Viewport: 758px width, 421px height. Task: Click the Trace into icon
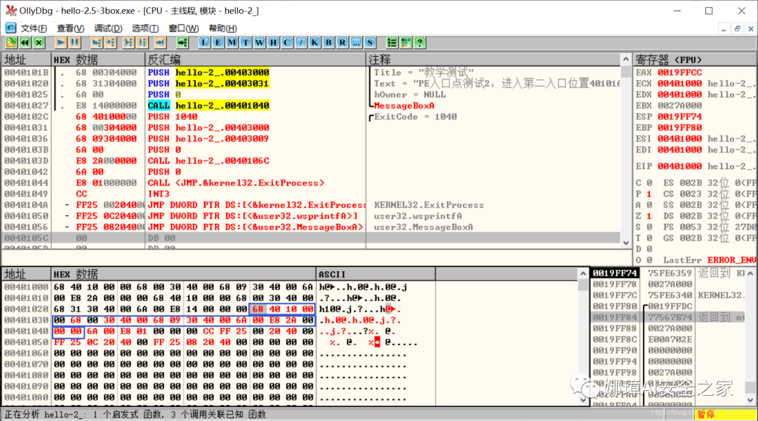[x=128, y=43]
